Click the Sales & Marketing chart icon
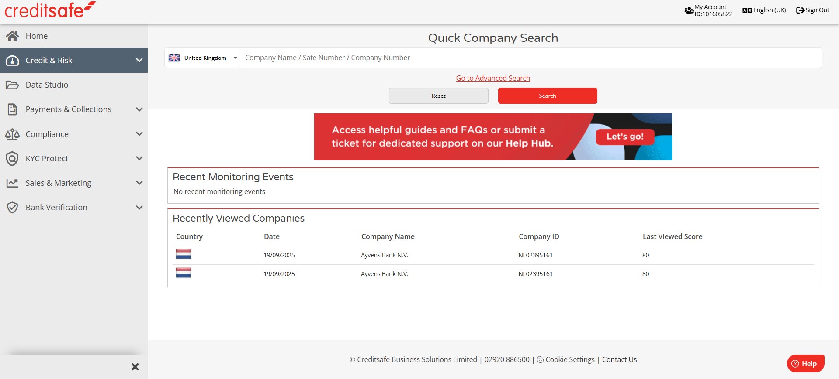This screenshot has width=839, height=379. [x=12, y=183]
